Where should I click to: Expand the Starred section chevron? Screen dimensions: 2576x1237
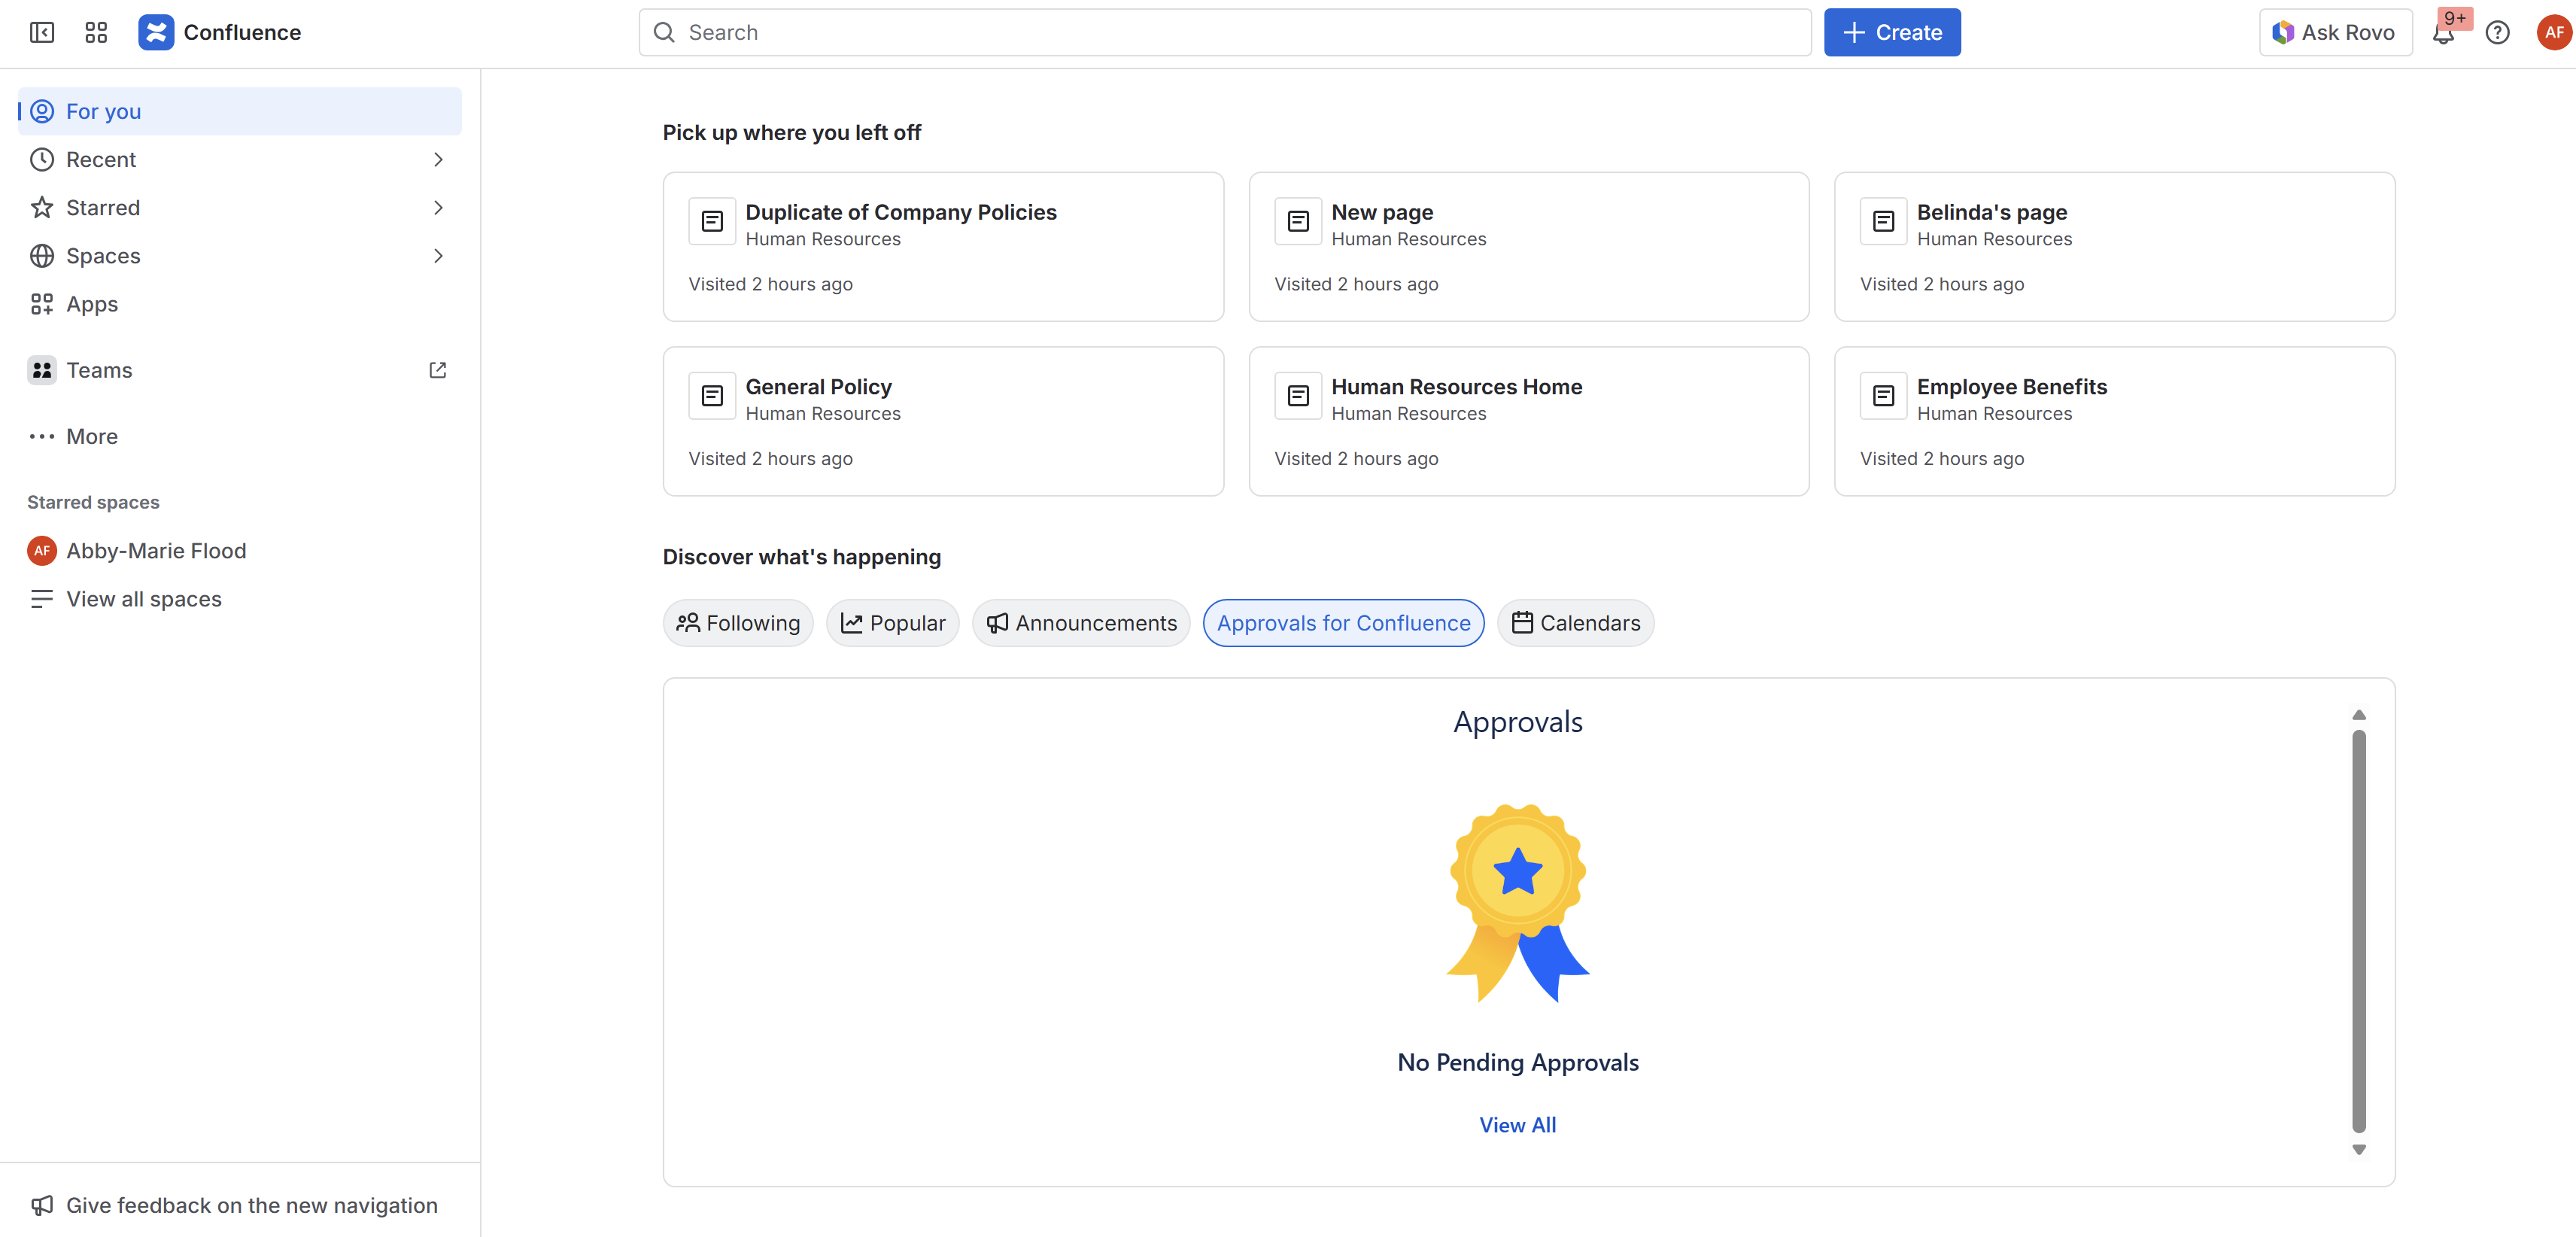tap(438, 207)
